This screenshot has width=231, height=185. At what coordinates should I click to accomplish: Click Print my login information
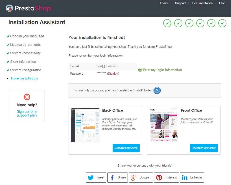tap(162, 70)
